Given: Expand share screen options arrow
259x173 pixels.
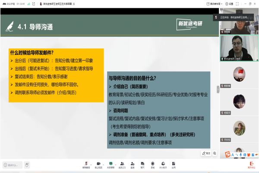Looking at the screenshot, I should (116, 163).
